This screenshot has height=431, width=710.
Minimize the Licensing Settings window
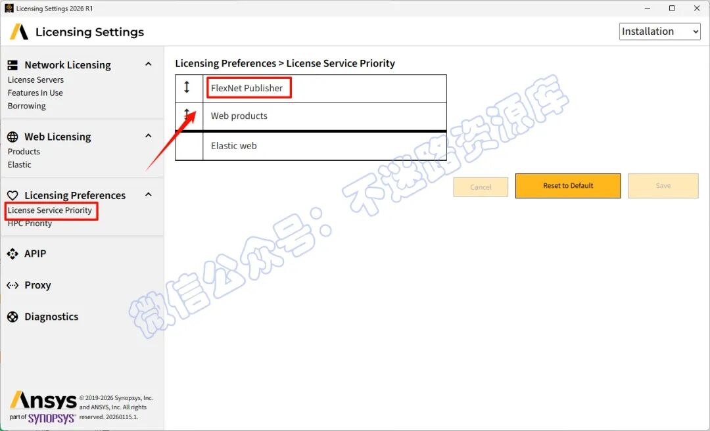647,8
